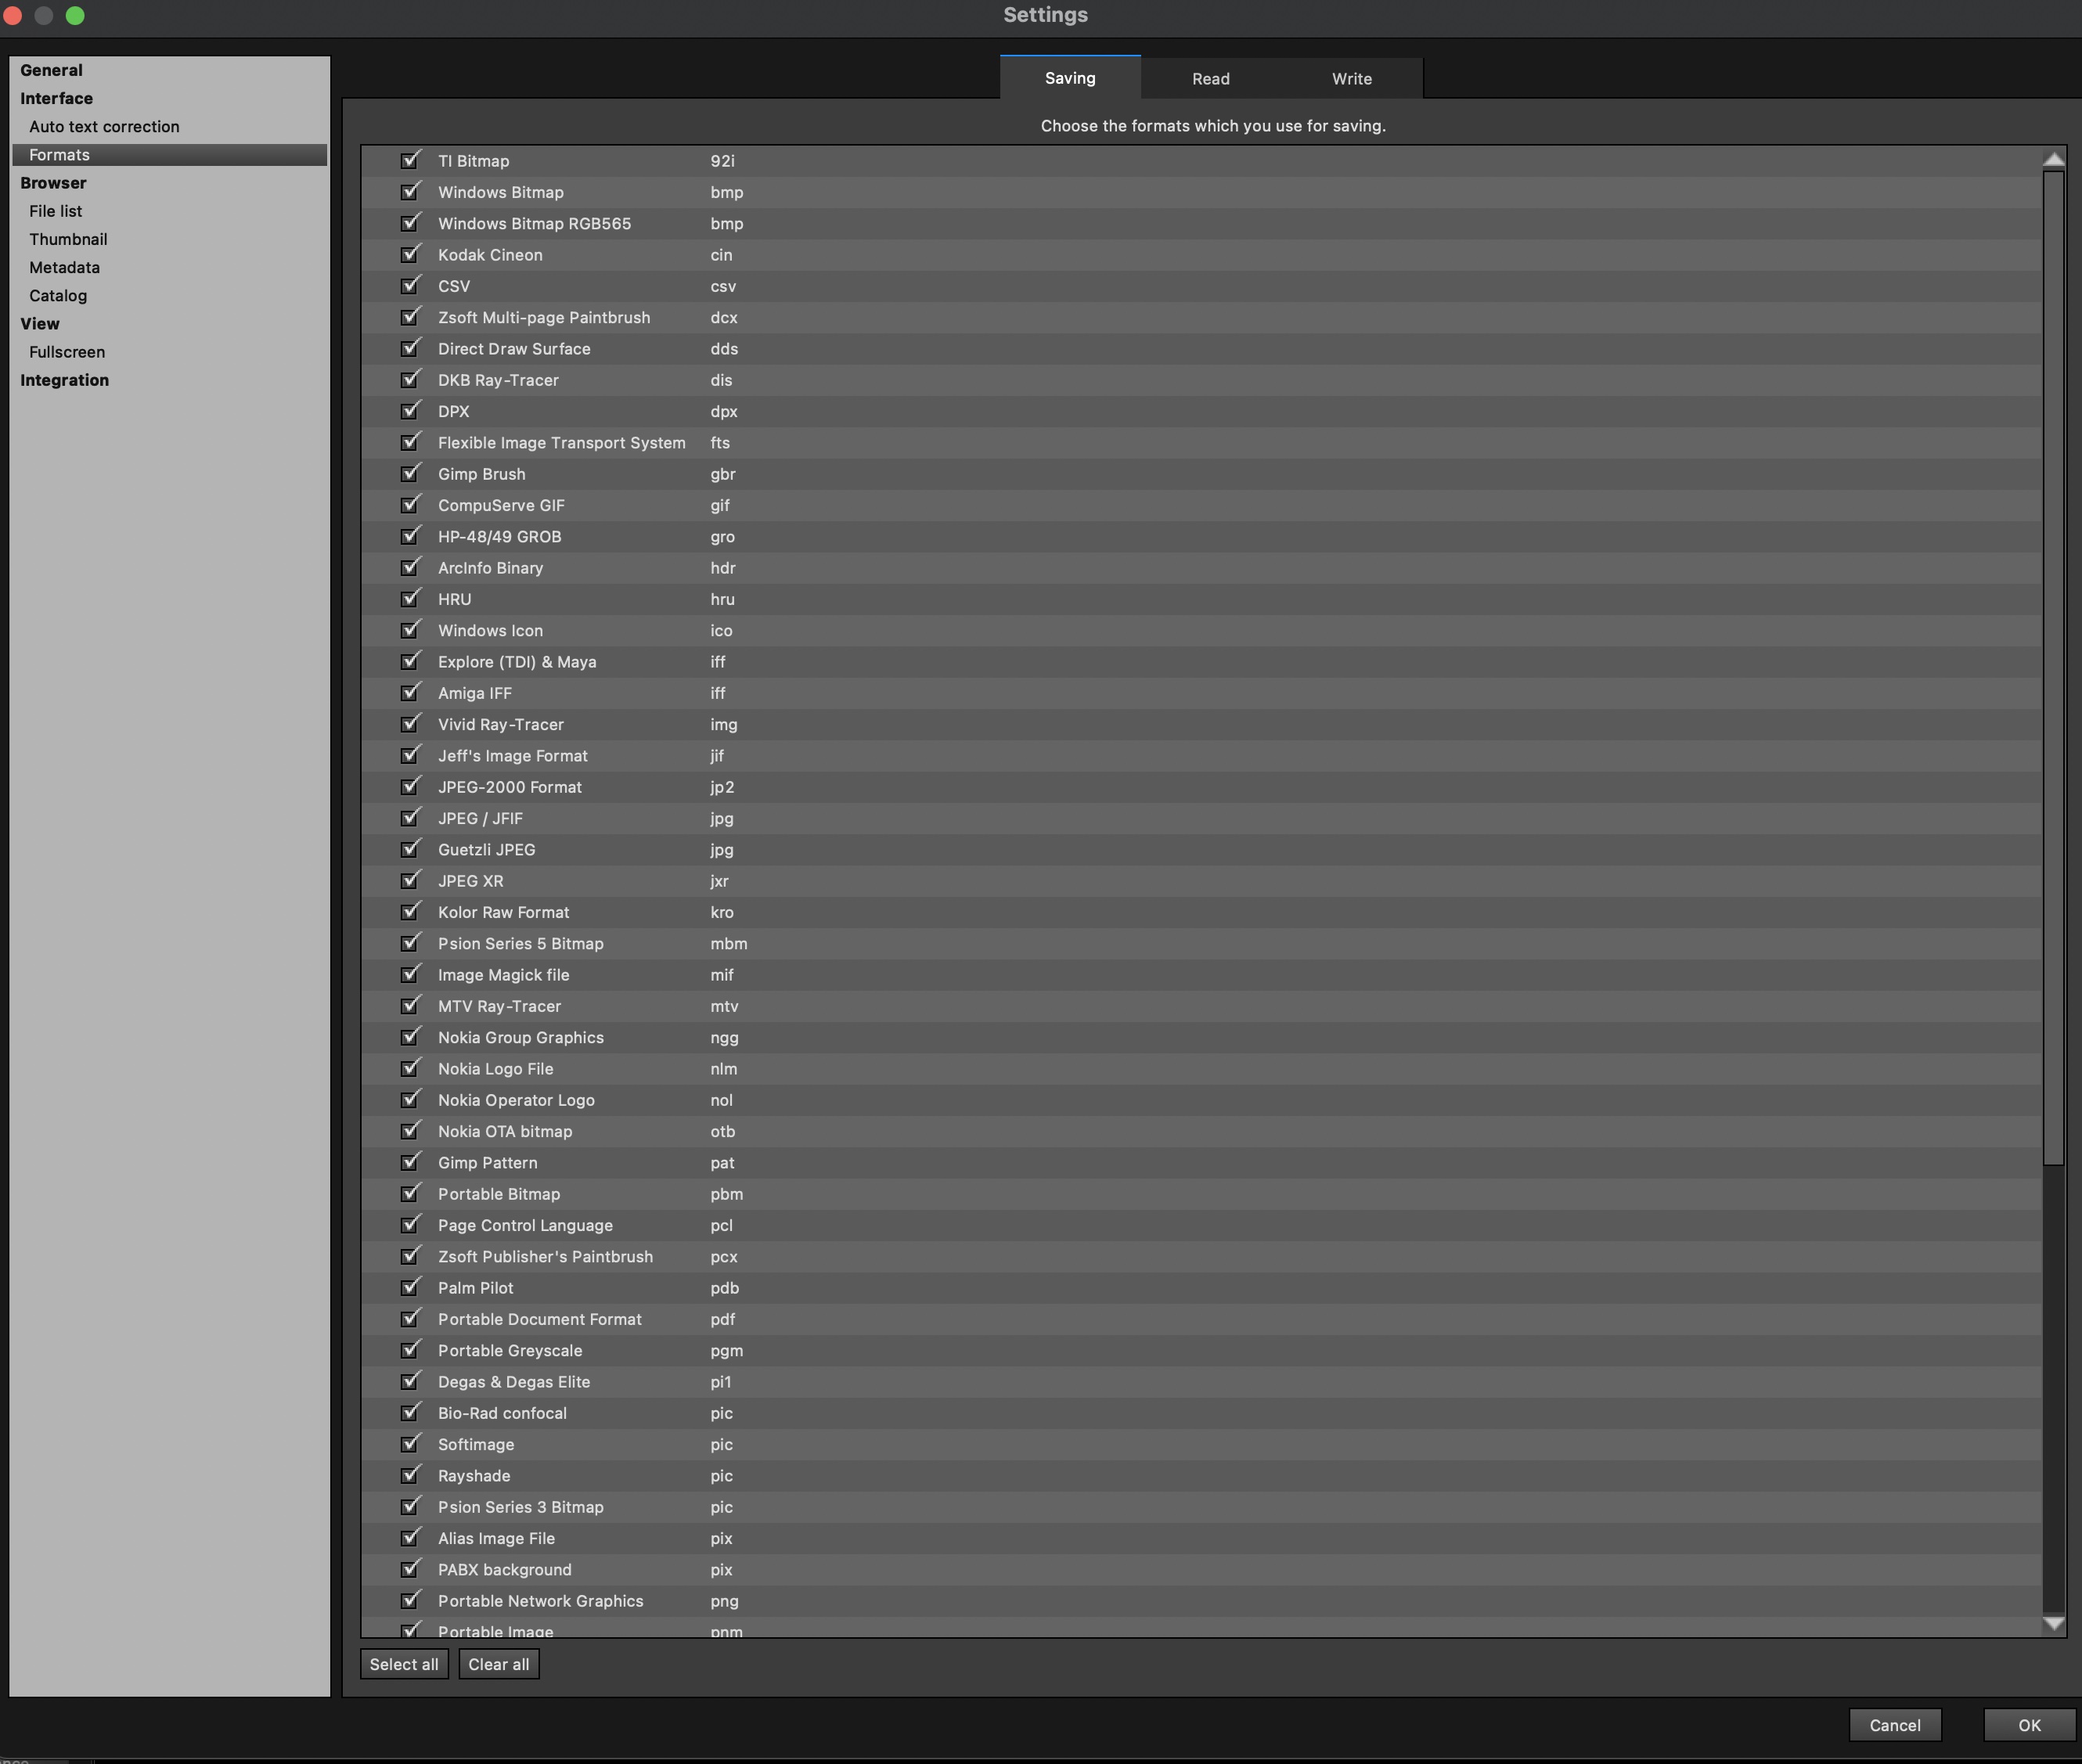Select Auto text correction in sidebar

[104, 127]
